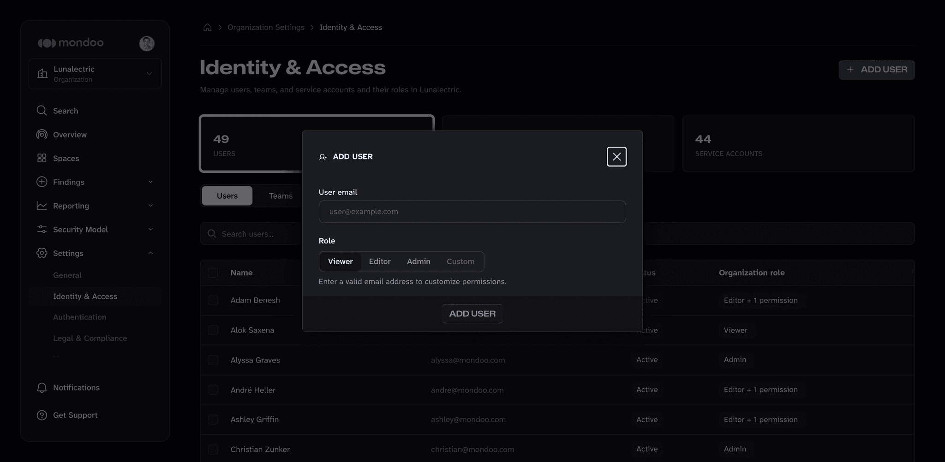The image size is (945, 462).
Task: Open the Lunalectric organization dropdown
Action: [x=95, y=74]
